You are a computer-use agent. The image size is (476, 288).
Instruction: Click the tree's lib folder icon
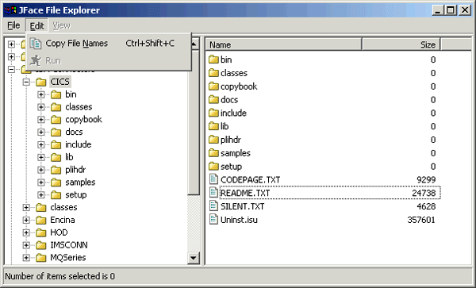(56, 157)
